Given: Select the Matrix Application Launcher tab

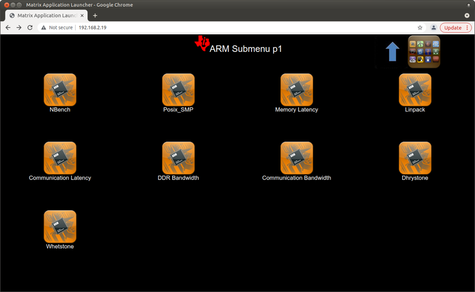Looking at the screenshot, I should pos(47,16).
